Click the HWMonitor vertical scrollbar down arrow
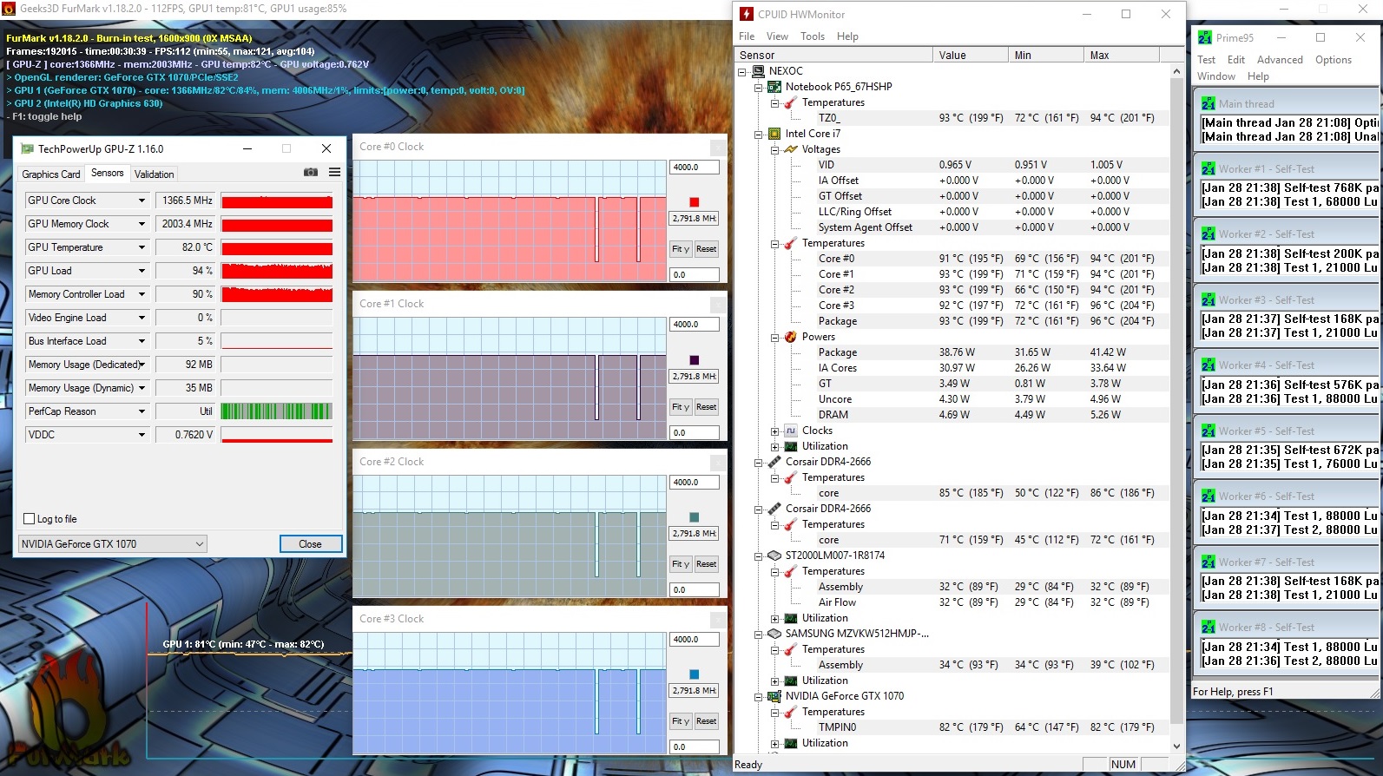Screen dimensions: 1383x776 pyautogui.click(x=1177, y=746)
